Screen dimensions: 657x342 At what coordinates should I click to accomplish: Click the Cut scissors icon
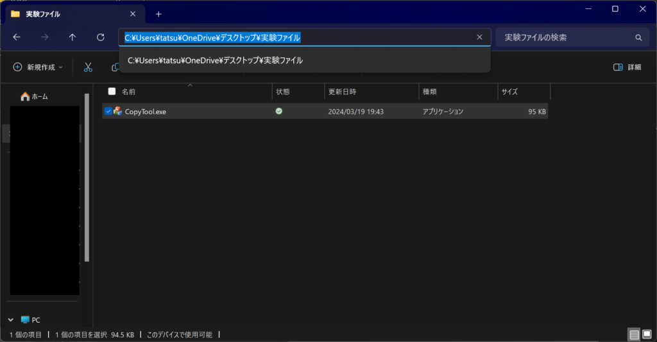click(x=89, y=67)
